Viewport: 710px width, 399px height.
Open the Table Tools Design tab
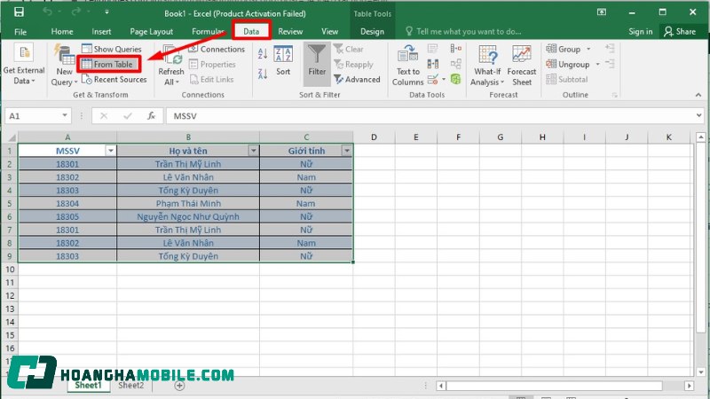[372, 32]
